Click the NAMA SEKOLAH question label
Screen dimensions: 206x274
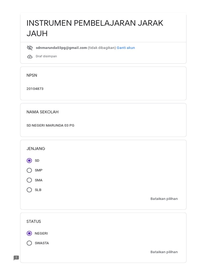tap(42, 112)
